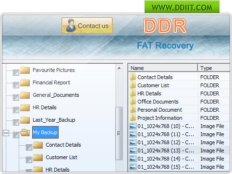Tick the Customer List subfolder checkbox
This screenshot has height=174, width=232.
point(29,160)
